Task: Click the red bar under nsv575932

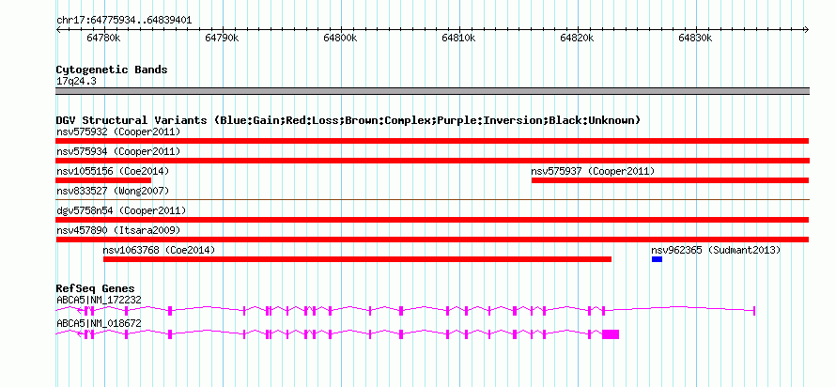Action: 432,141
